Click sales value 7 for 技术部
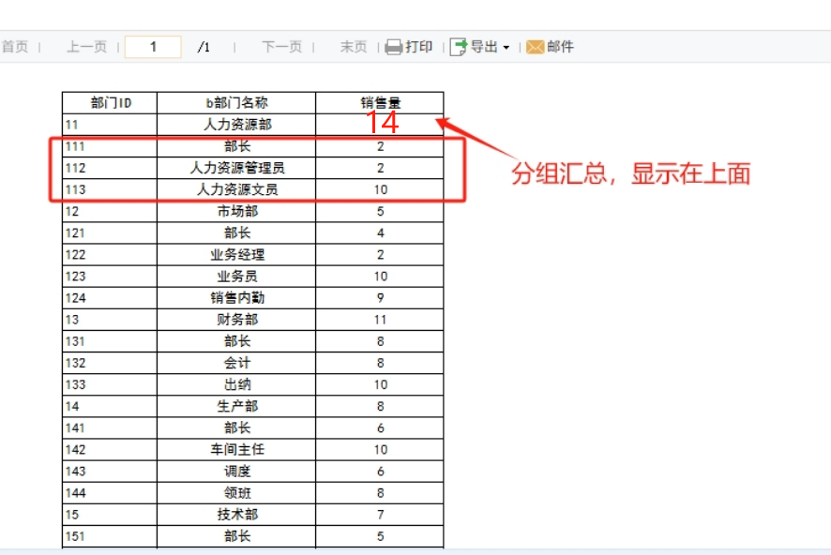831x555 pixels. pos(380,515)
